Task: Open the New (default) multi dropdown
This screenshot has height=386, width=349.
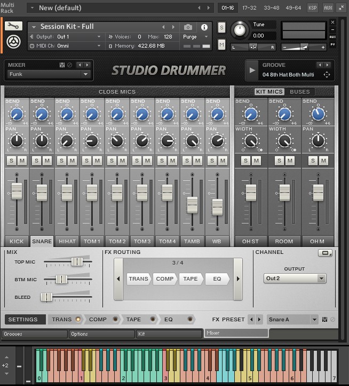Action: click(32, 7)
